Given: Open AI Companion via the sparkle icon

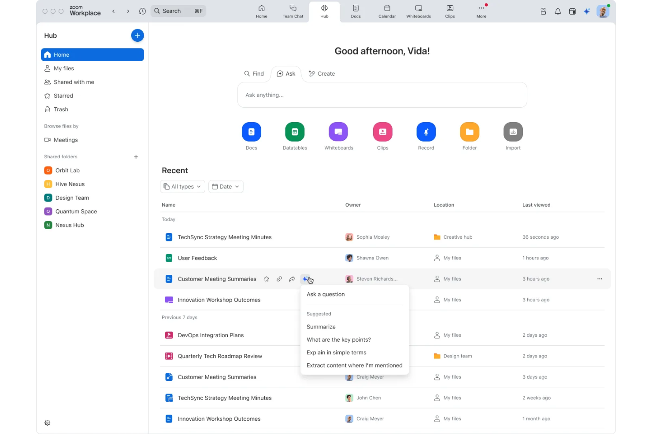Looking at the screenshot, I should (x=587, y=11).
